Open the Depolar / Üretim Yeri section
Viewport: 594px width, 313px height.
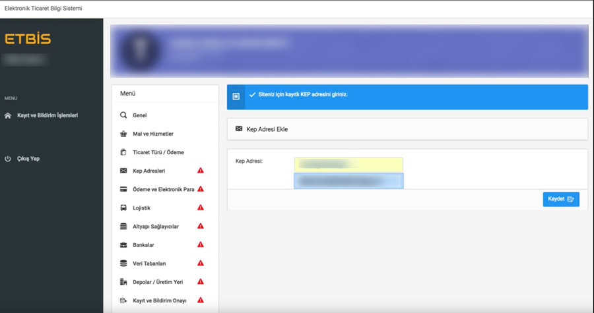point(158,282)
